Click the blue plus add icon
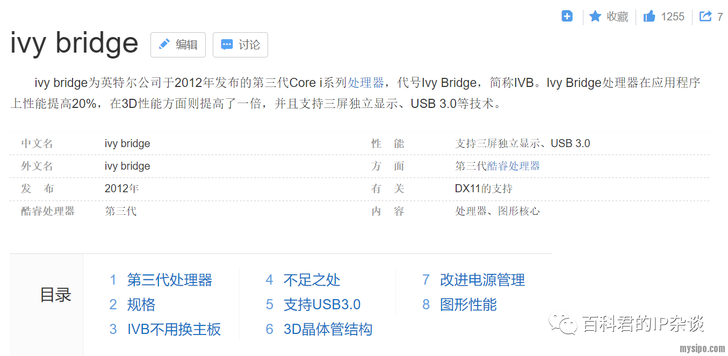Viewport: 728px width, 356px height. click(567, 16)
